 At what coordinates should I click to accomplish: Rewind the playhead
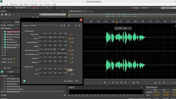click(117, 82)
